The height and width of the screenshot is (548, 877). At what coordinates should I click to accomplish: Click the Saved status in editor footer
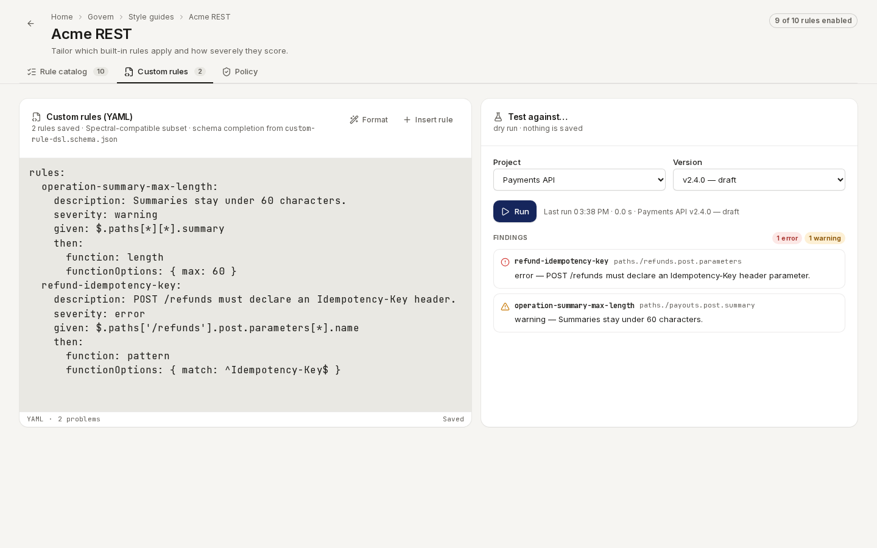[453, 419]
